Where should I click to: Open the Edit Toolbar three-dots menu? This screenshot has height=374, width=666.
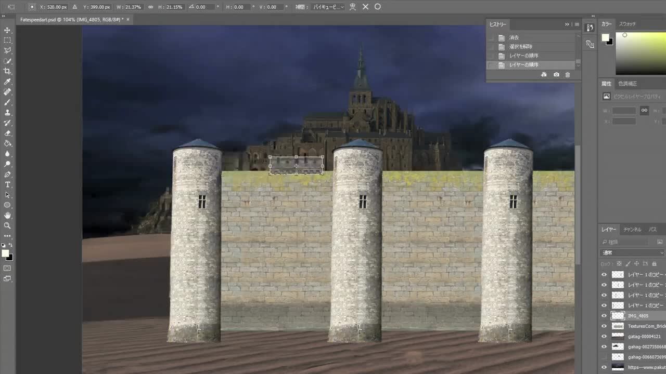[x=7, y=236]
